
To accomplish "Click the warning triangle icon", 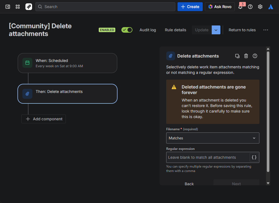I will 174,87.
